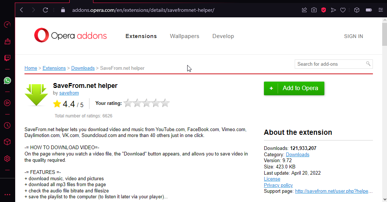Click the downloads count 121,933,207
This screenshot has height=202, width=387.
[x=303, y=148]
